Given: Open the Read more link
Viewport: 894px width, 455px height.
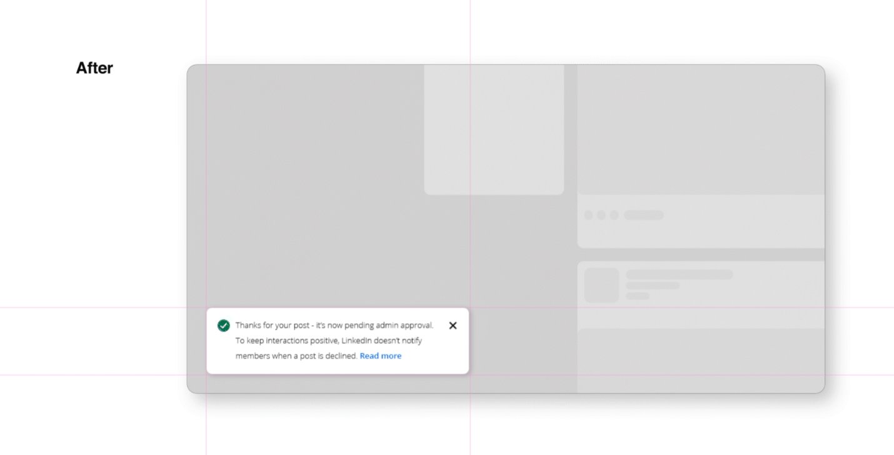Looking at the screenshot, I should pyautogui.click(x=381, y=356).
